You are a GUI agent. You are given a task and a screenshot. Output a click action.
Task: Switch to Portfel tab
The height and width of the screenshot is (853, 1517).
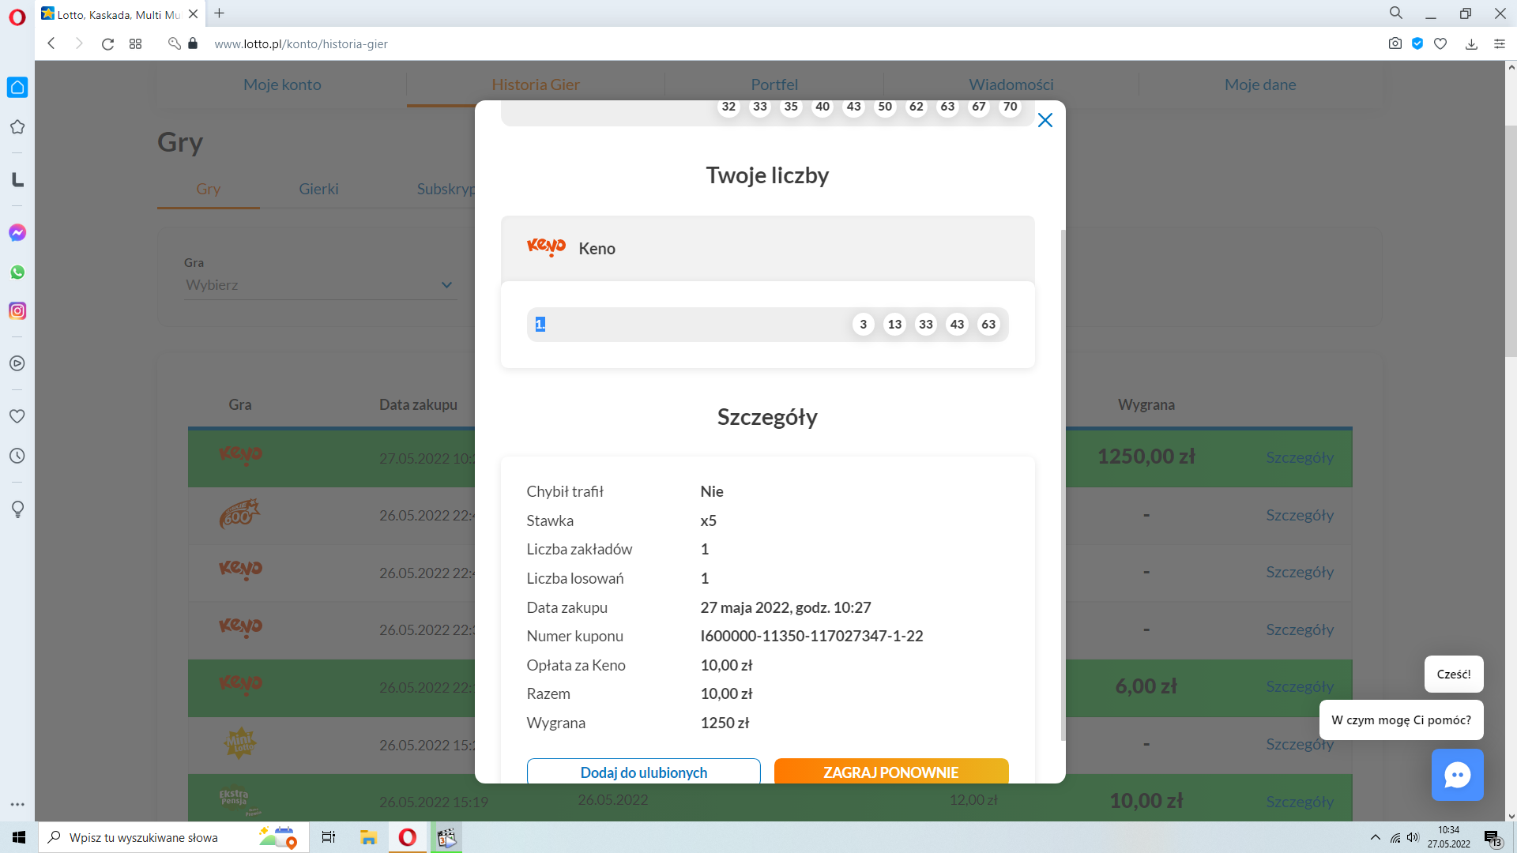(x=774, y=85)
